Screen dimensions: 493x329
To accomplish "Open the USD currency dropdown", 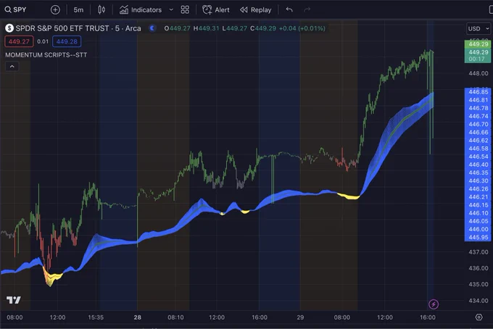I will [478, 28].
